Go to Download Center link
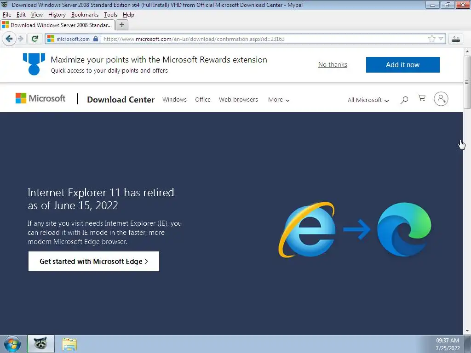Screen dimensions: 471x353 click(x=121, y=100)
